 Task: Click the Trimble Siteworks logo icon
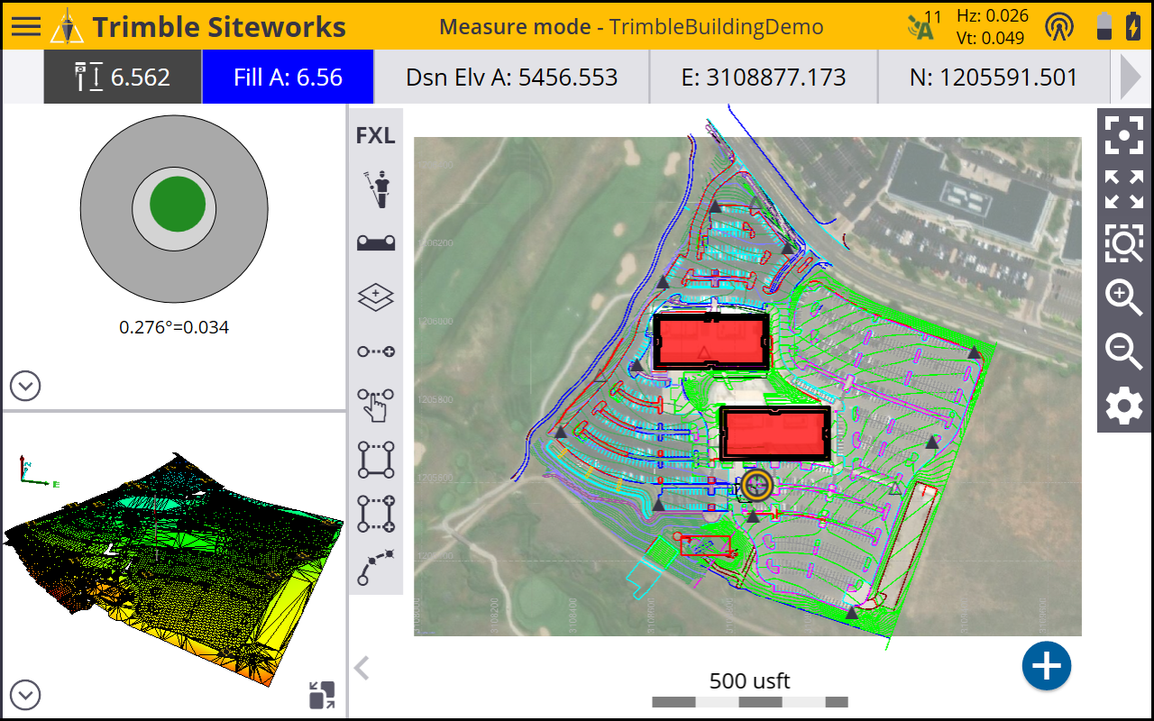[x=66, y=26]
